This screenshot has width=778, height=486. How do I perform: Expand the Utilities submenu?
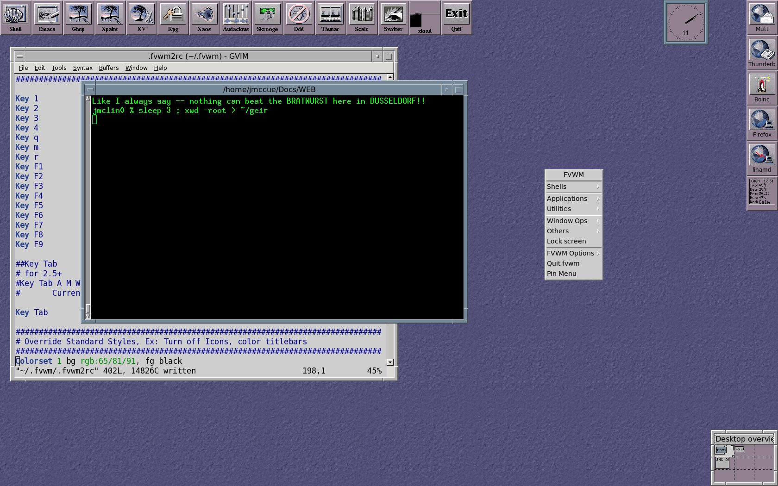point(574,209)
